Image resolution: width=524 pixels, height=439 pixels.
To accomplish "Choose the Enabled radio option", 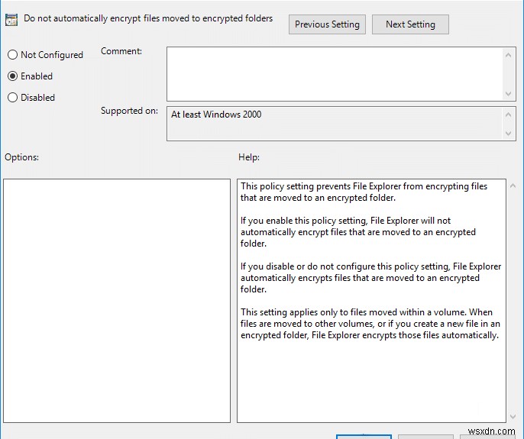I will [x=12, y=76].
